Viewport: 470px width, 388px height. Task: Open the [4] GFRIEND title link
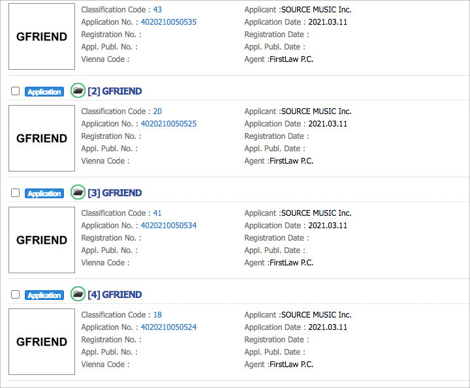(115, 295)
